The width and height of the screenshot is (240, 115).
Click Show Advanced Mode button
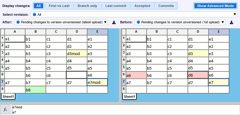click(x=215, y=6)
